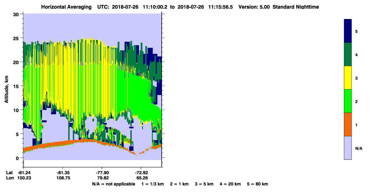Click the latitude value -77.90
This screenshot has height=192, width=374.
tap(102, 172)
